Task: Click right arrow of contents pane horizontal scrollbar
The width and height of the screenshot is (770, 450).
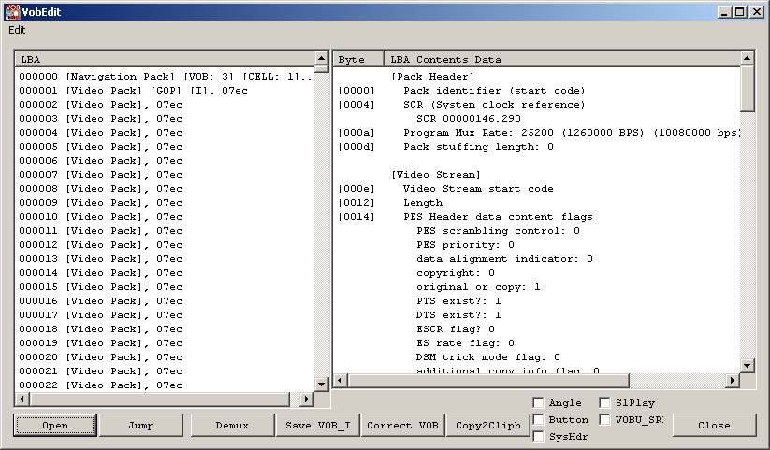Action: tap(733, 380)
